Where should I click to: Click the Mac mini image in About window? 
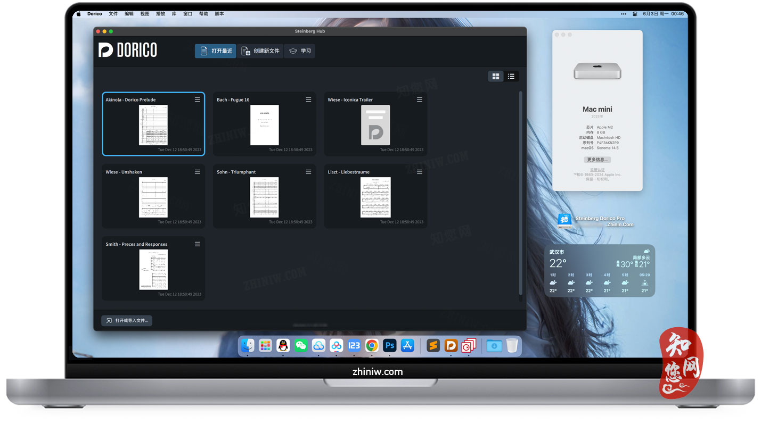tap(597, 71)
